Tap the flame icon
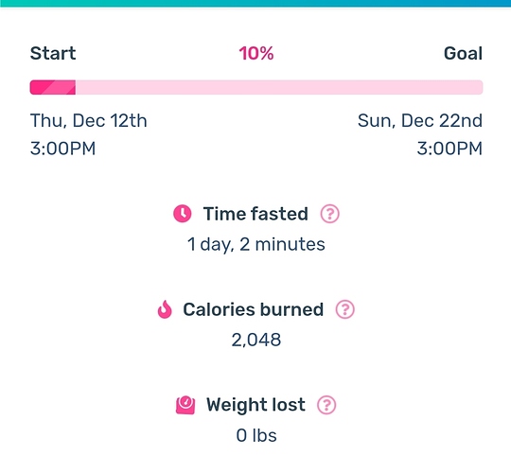The image size is (511, 473). 165,309
